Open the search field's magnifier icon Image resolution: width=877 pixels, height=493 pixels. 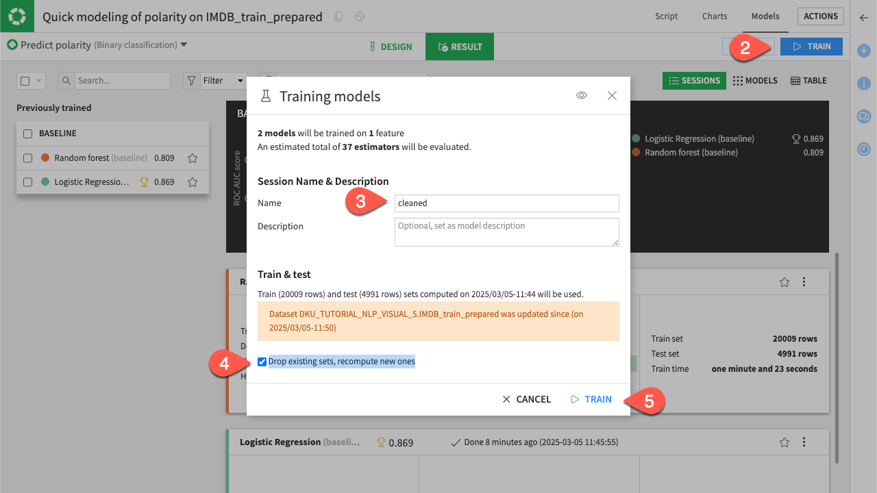pyautogui.click(x=66, y=80)
